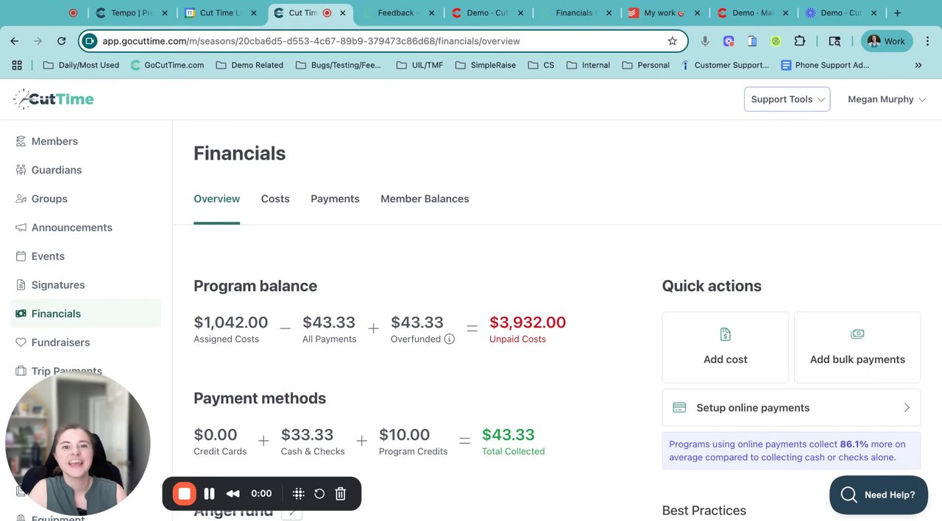Open the Need Help chat widget
This screenshot has height=521, width=942.
(879, 495)
